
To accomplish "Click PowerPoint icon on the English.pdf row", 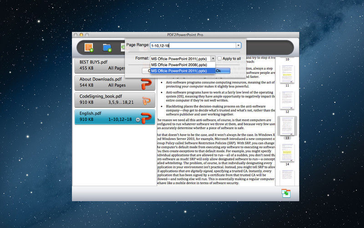I will [146, 118].
